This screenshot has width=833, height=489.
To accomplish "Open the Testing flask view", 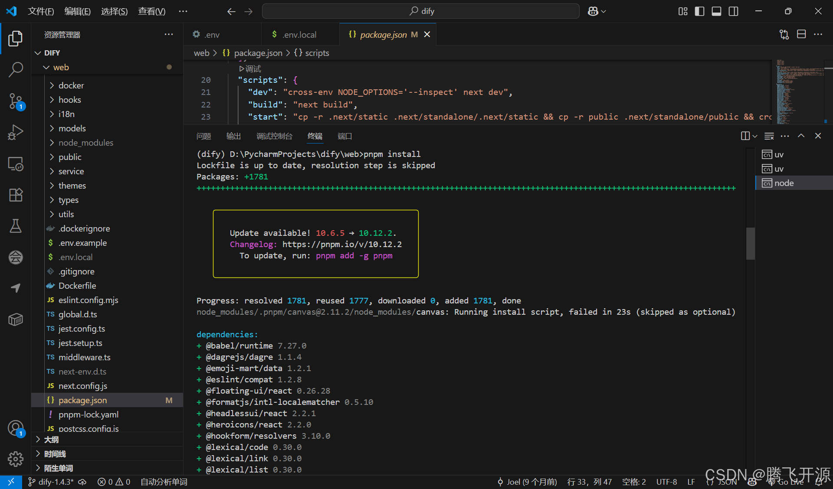I will (x=16, y=226).
